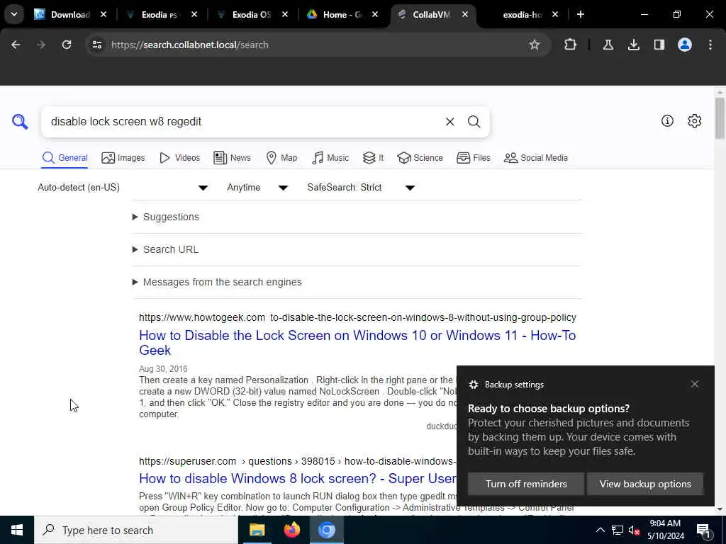
Task: Open site information icon in address bar
Action: coord(96,45)
